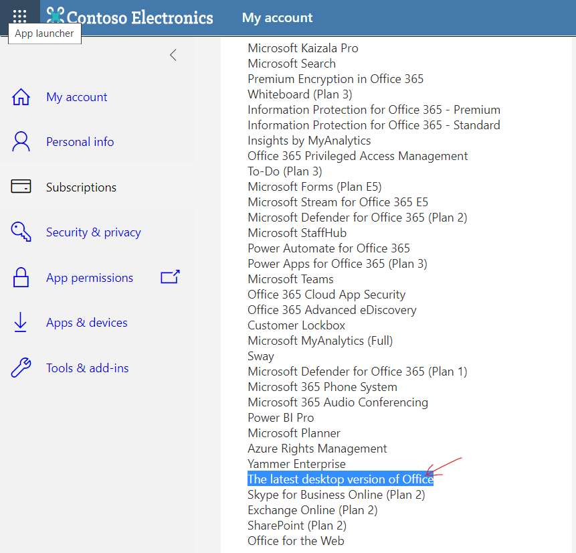The width and height of the screenshot is (576, 553).
Task: Click the Tools & add-ins wrench icon
Action: [x=21, y=368]
